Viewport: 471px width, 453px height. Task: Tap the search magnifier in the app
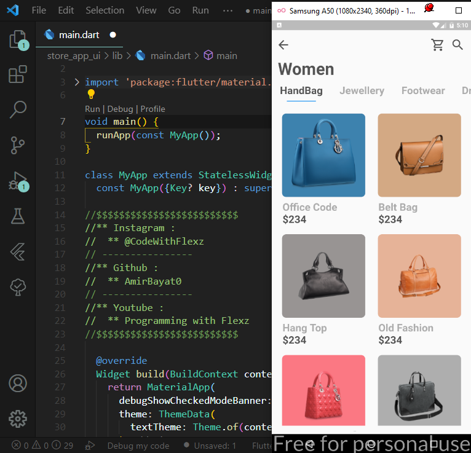457,45
